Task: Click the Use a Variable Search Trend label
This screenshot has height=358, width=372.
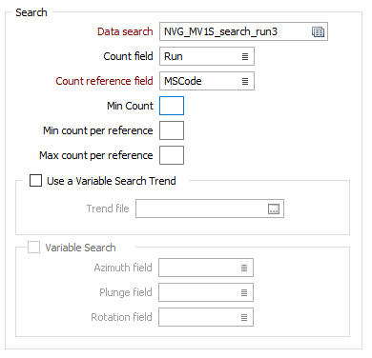Action: click(x=112, y=181)
